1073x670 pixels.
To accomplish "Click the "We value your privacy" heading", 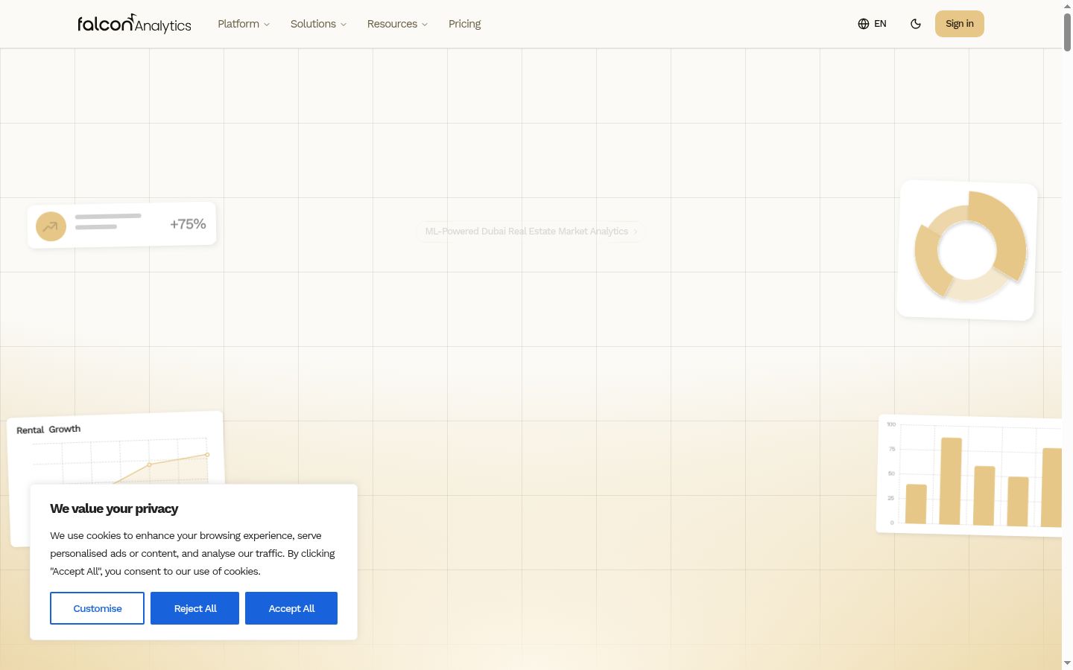I will (114, 508).
